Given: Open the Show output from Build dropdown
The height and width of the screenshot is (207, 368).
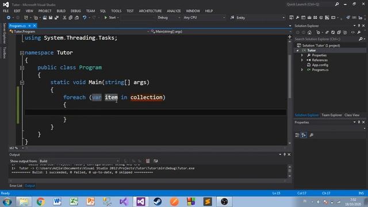Looking at the screenshot, I should pos(79,161).
